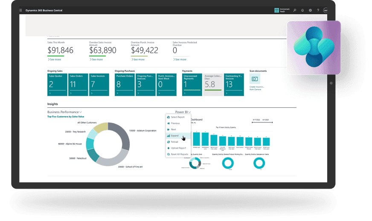Click the end date field in Power BI

[x=266, y=120]
